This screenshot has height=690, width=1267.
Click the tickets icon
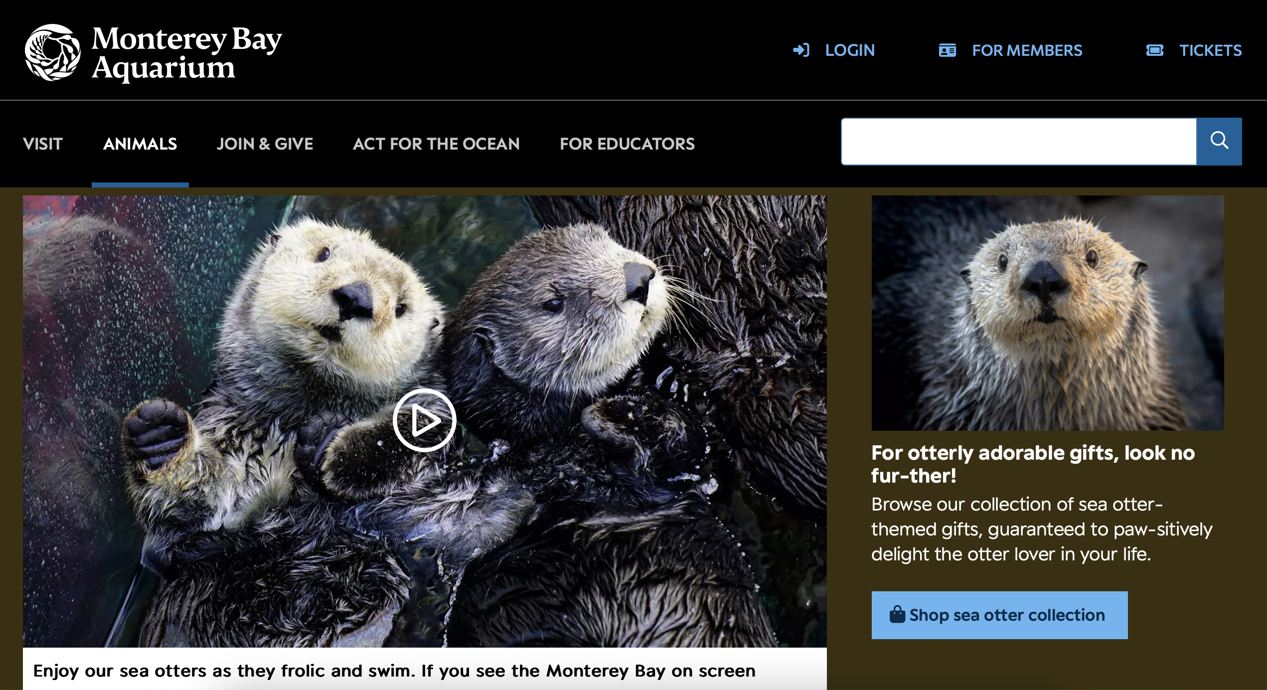[x=1155, y=50]
